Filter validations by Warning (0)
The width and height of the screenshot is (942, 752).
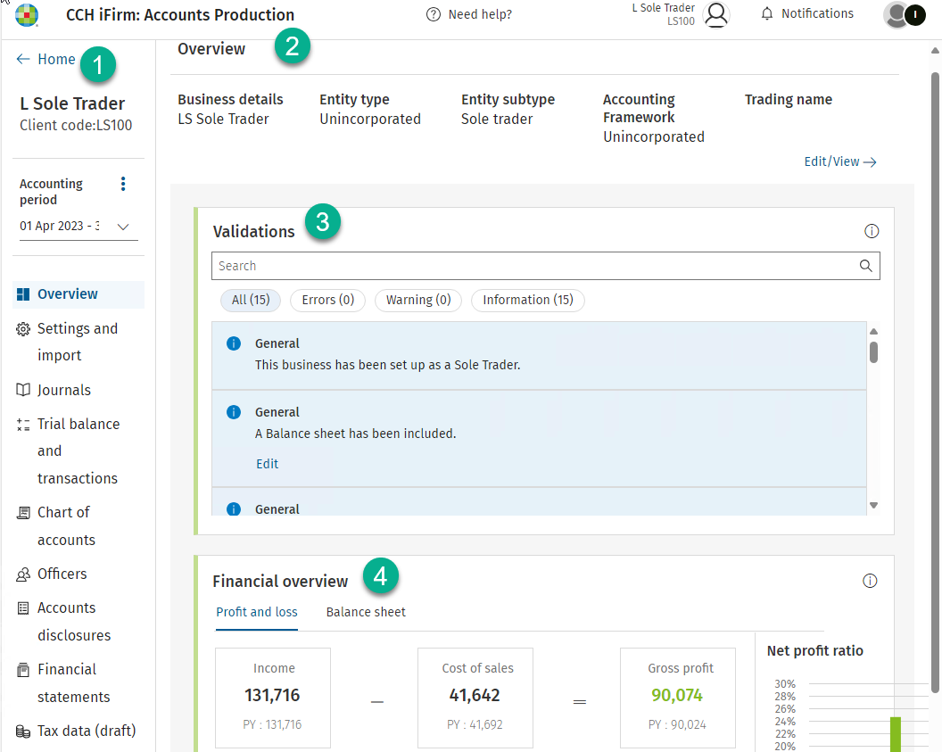coord(418,300)
